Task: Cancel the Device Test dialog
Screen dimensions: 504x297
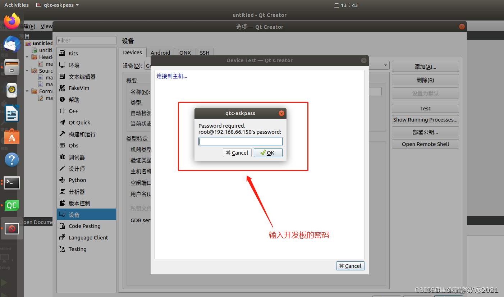Action: [350, 266]
